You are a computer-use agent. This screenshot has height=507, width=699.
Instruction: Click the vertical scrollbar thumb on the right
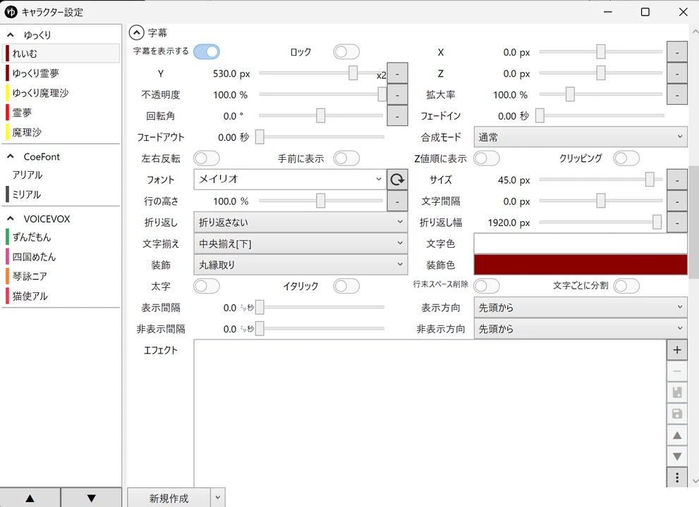(x=693, y=223)
